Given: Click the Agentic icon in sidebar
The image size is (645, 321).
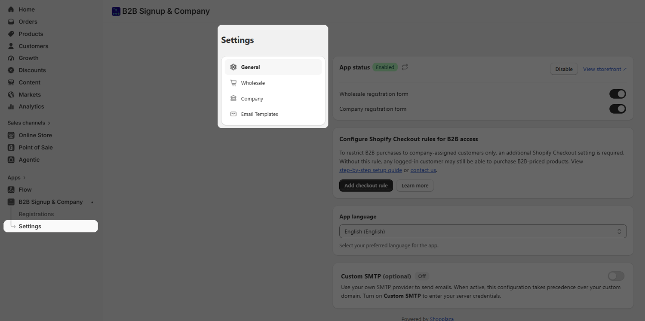Looking at the screenshot, I should pyautogui.click(x=11, y=160).
